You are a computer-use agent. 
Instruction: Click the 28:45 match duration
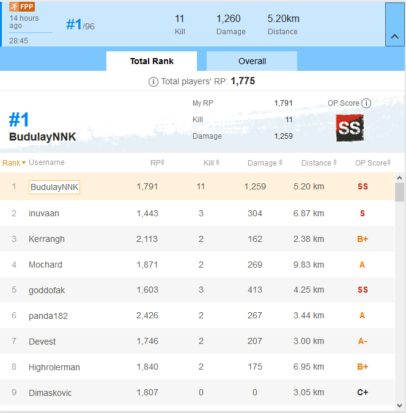(x=18, y=41)
